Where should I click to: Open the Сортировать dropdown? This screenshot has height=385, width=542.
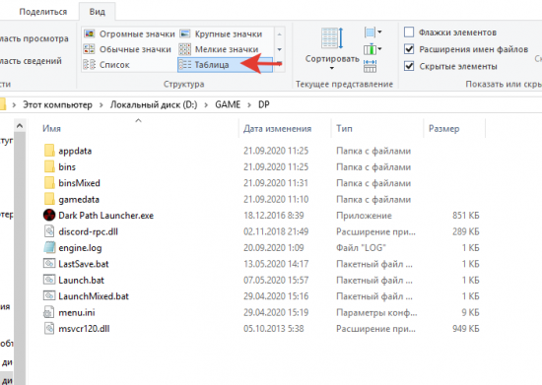coord(332,48)
